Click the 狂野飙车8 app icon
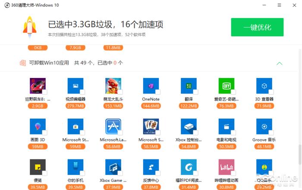Image resolution: width=302 pixels, height=190 pixels. 38,86
